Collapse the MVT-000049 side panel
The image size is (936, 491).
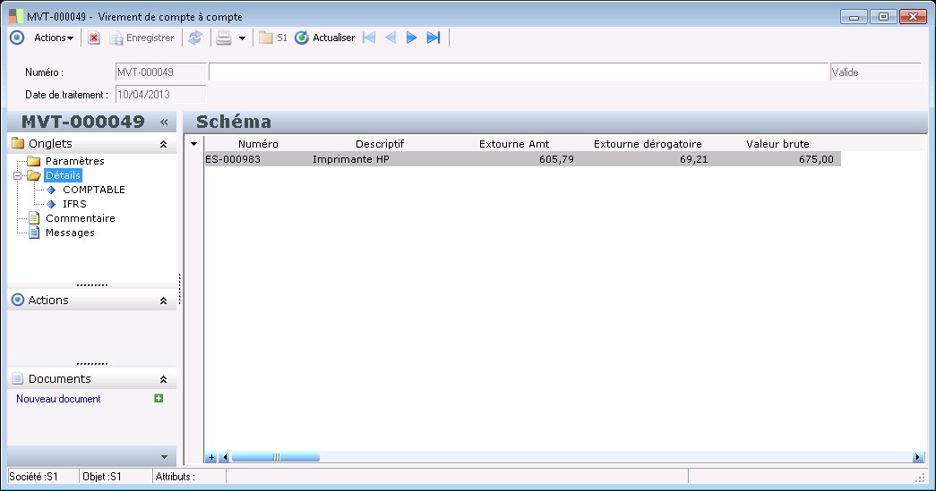[x=164, y=123]
